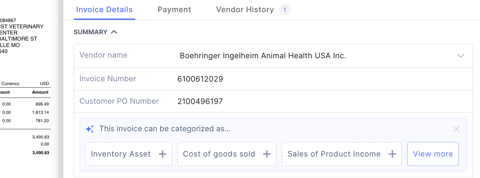
Task: Click the AI sparkle suggestion icon
Action: coord(90,129)
